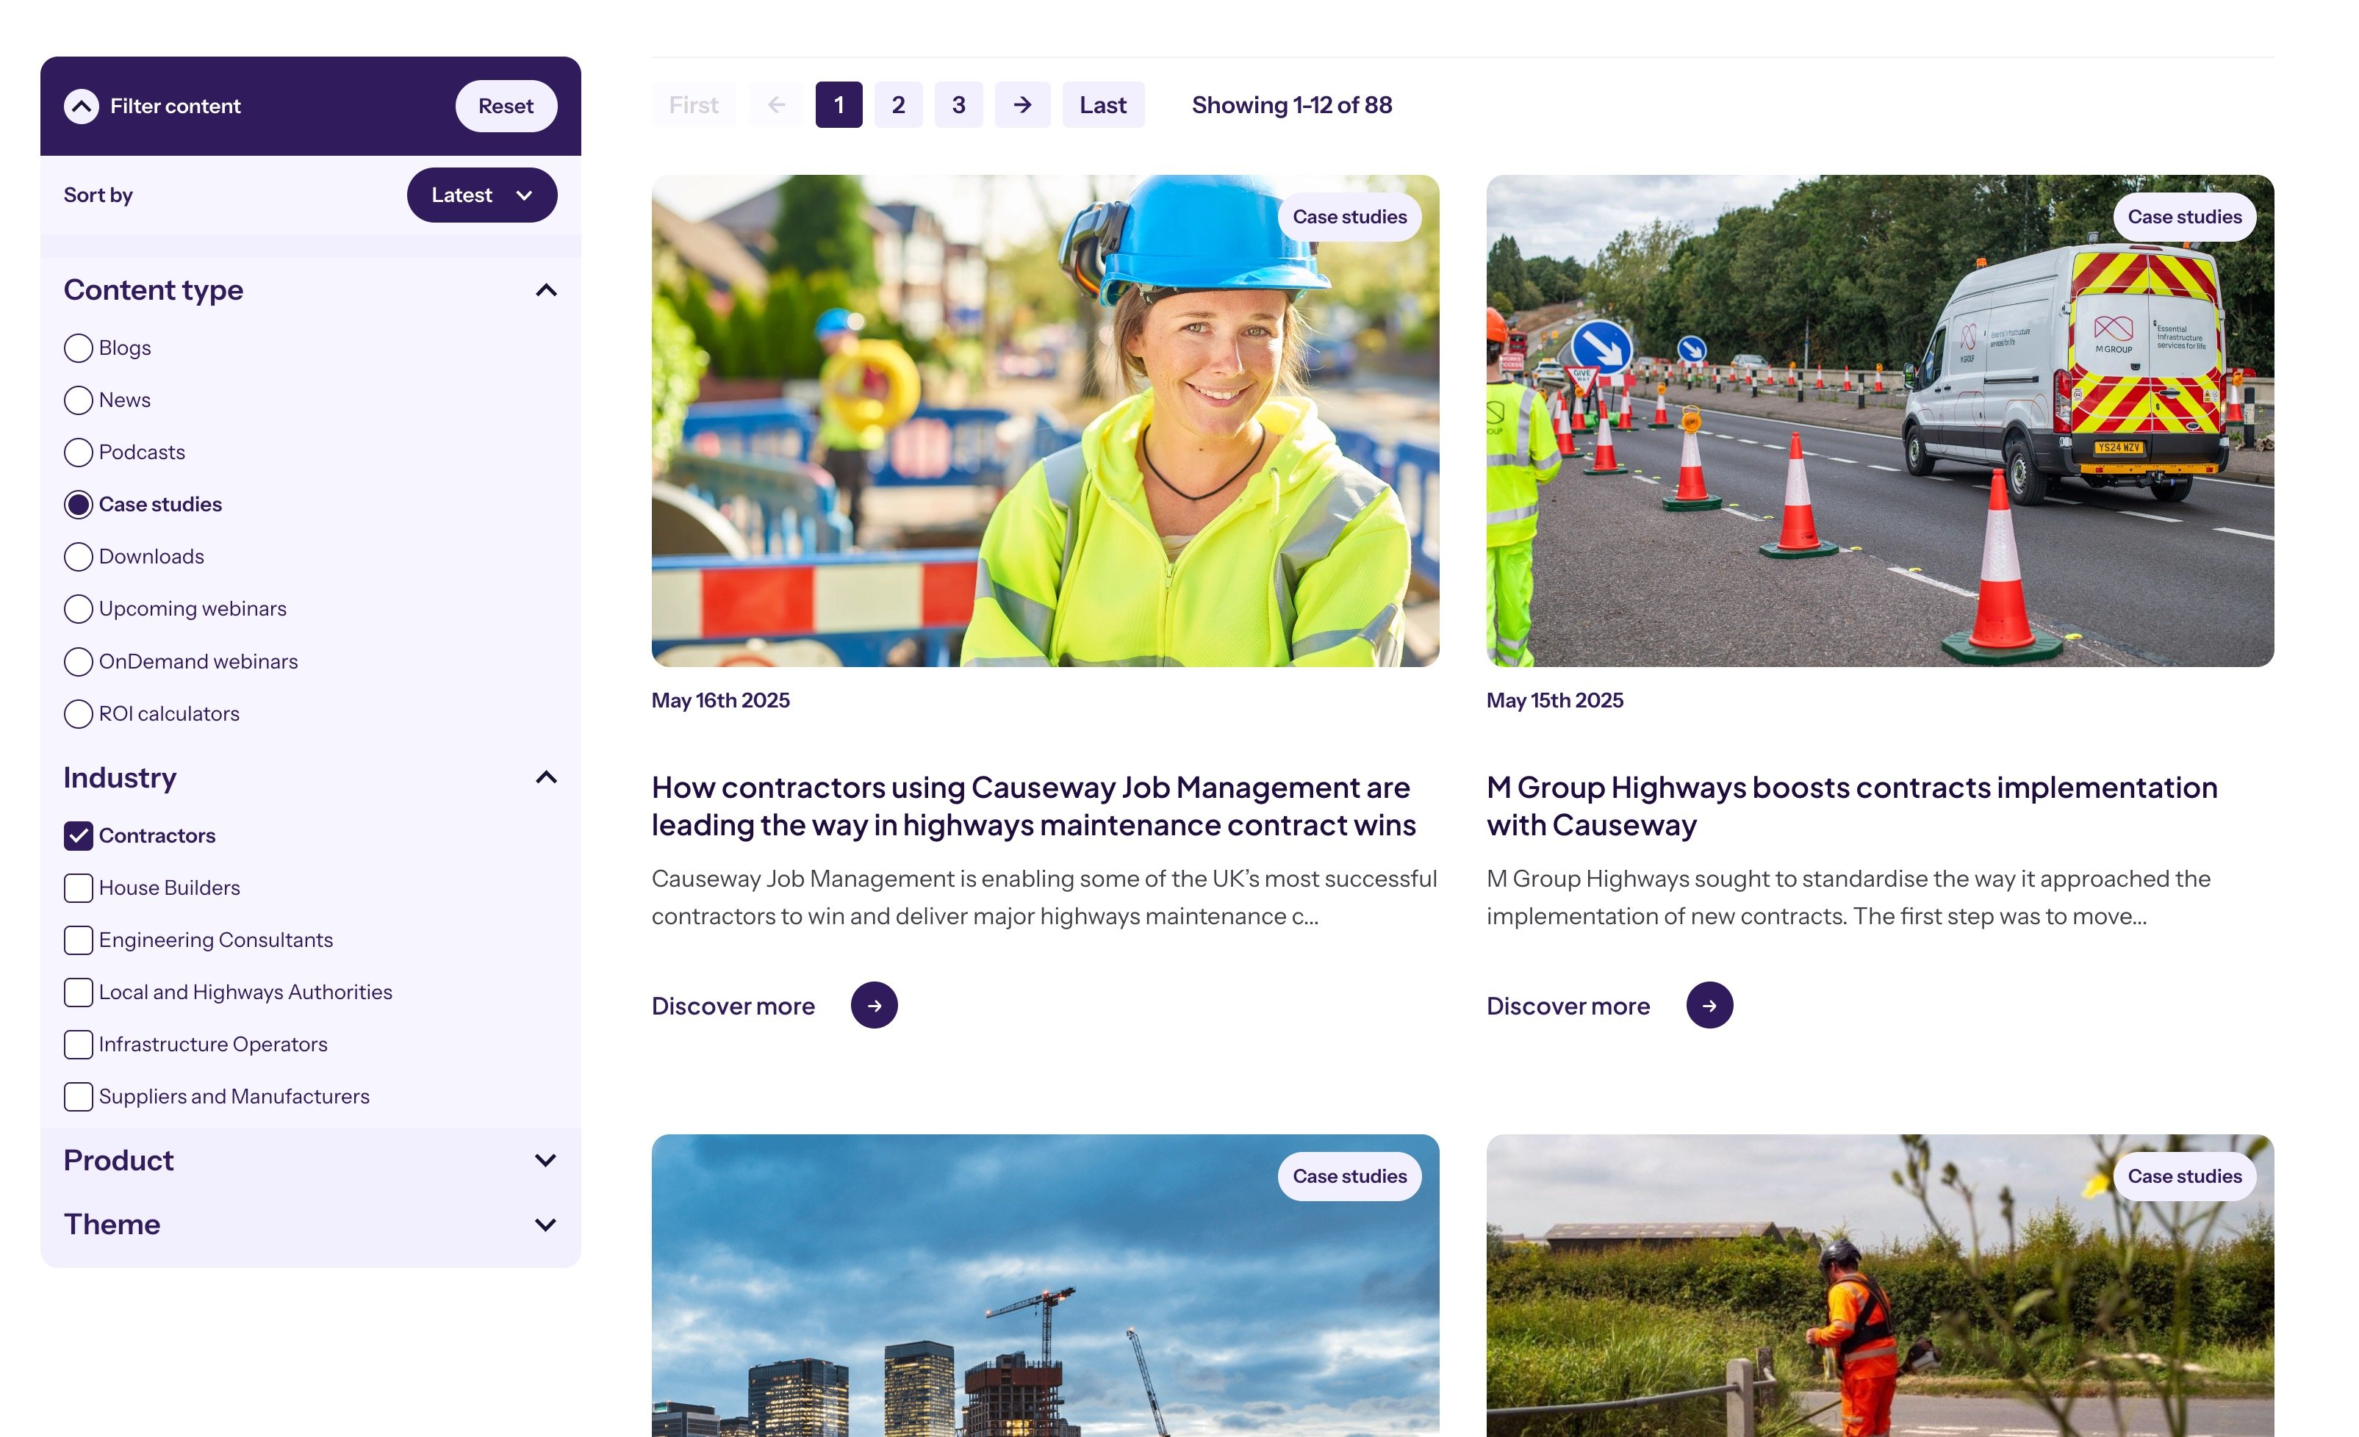The image size is (2359, 1437).
Task: Enable the House Builders filter
Action: tap(78, 887)
